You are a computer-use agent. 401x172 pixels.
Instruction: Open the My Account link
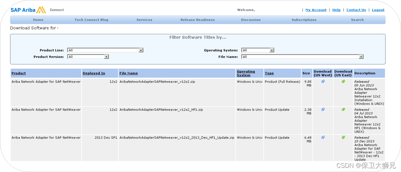316,10
